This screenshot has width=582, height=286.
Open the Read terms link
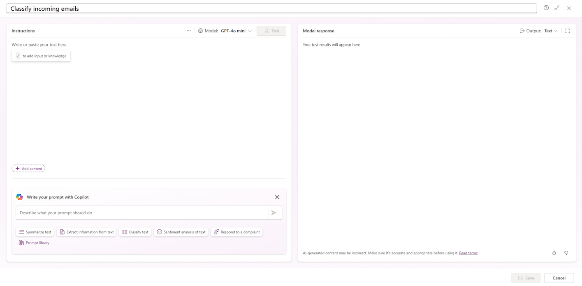pyautogui.click(x=468, y=253)
